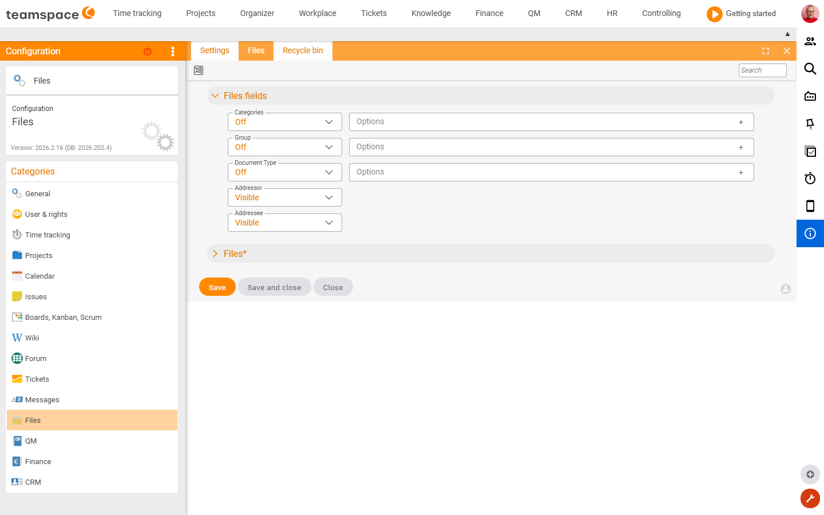Switch to the Files tab
This screenshot has width=824, height=515.
256,50
